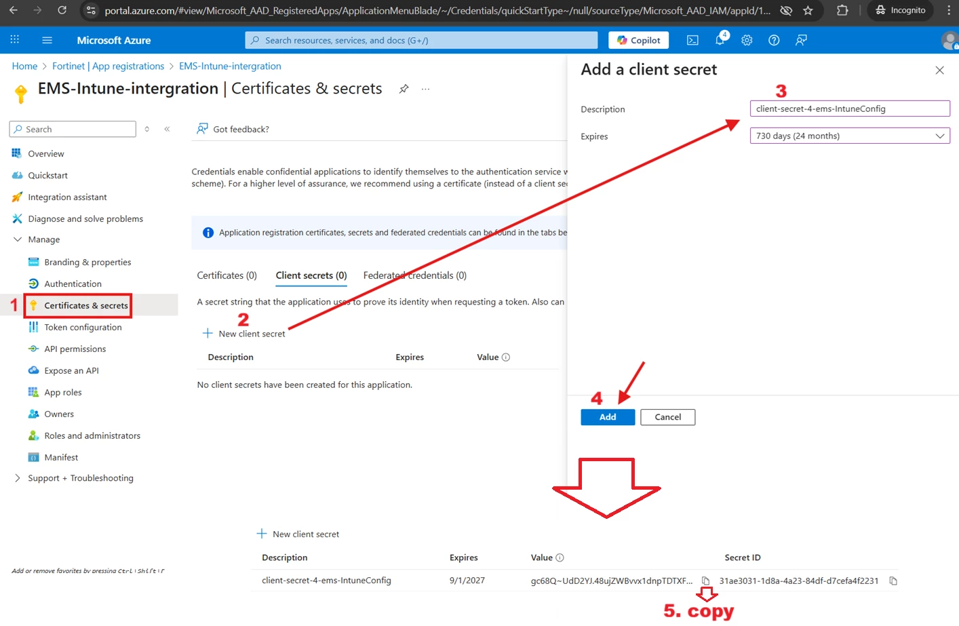
Task: Open browser extensions puzzle icon
Action: coord(842,10)
